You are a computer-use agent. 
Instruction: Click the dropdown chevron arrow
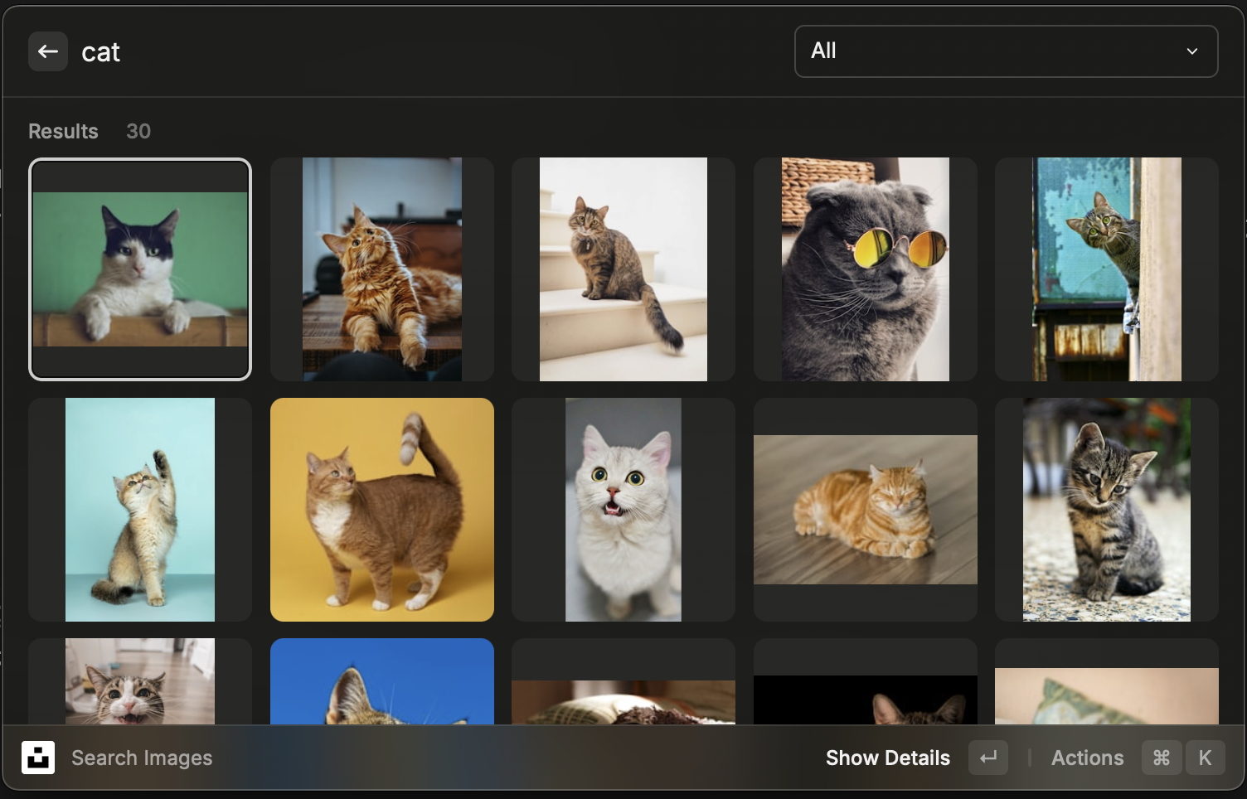tap(1191, 51)
